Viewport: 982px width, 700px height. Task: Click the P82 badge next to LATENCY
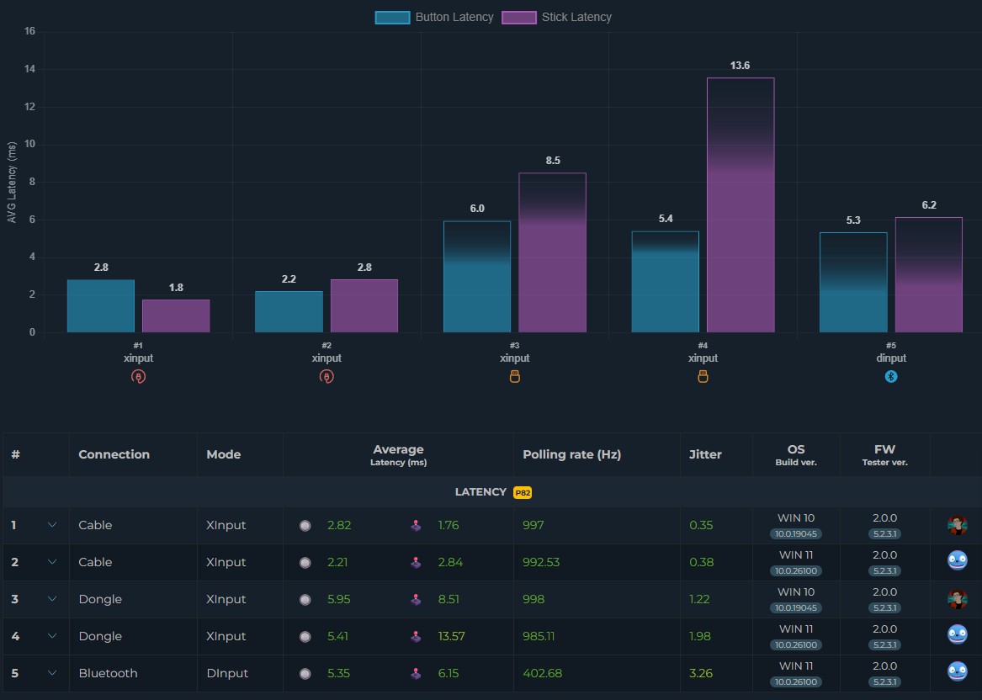[x=523, y=492]
